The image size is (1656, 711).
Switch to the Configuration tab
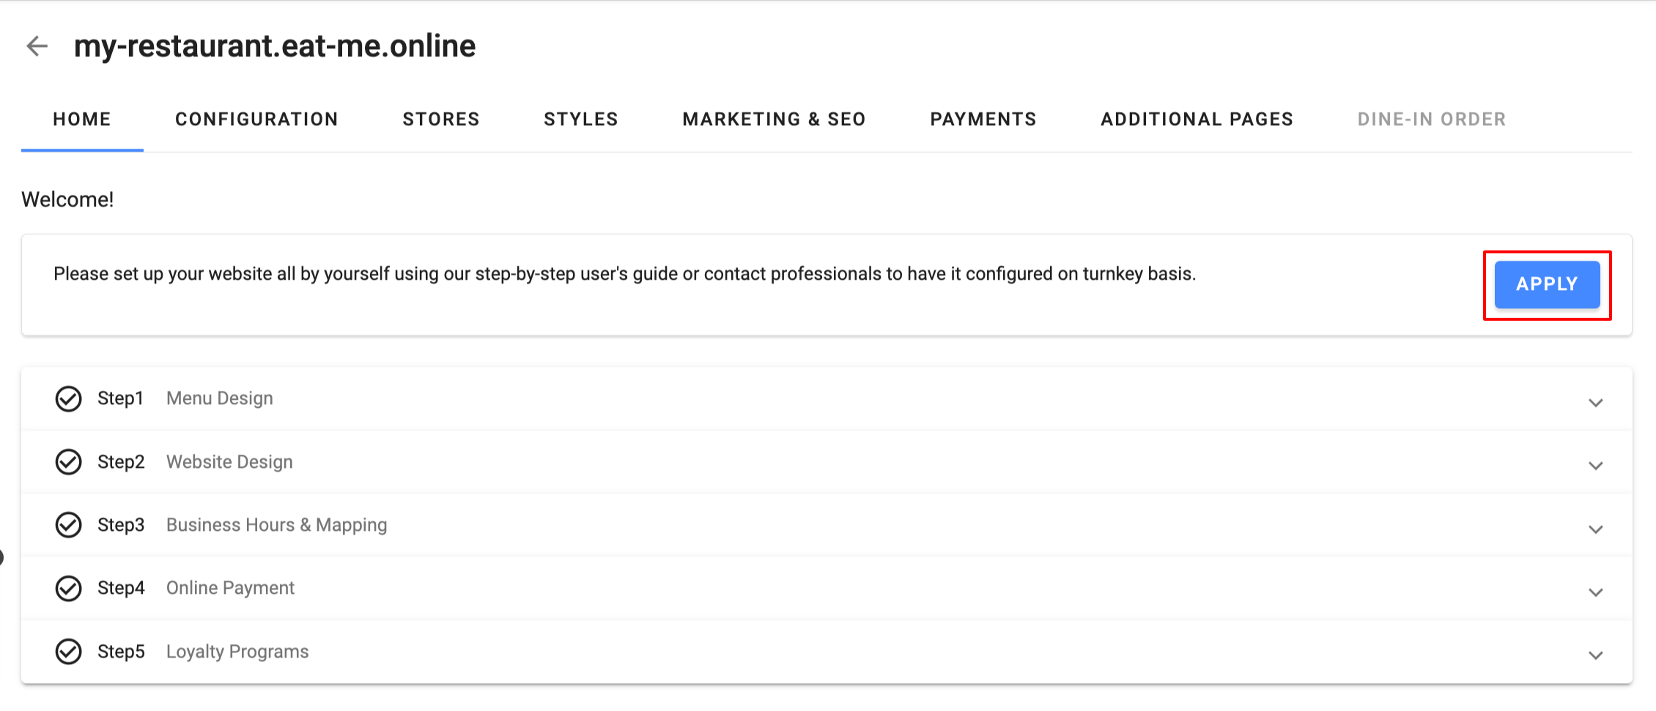[256, 119]
